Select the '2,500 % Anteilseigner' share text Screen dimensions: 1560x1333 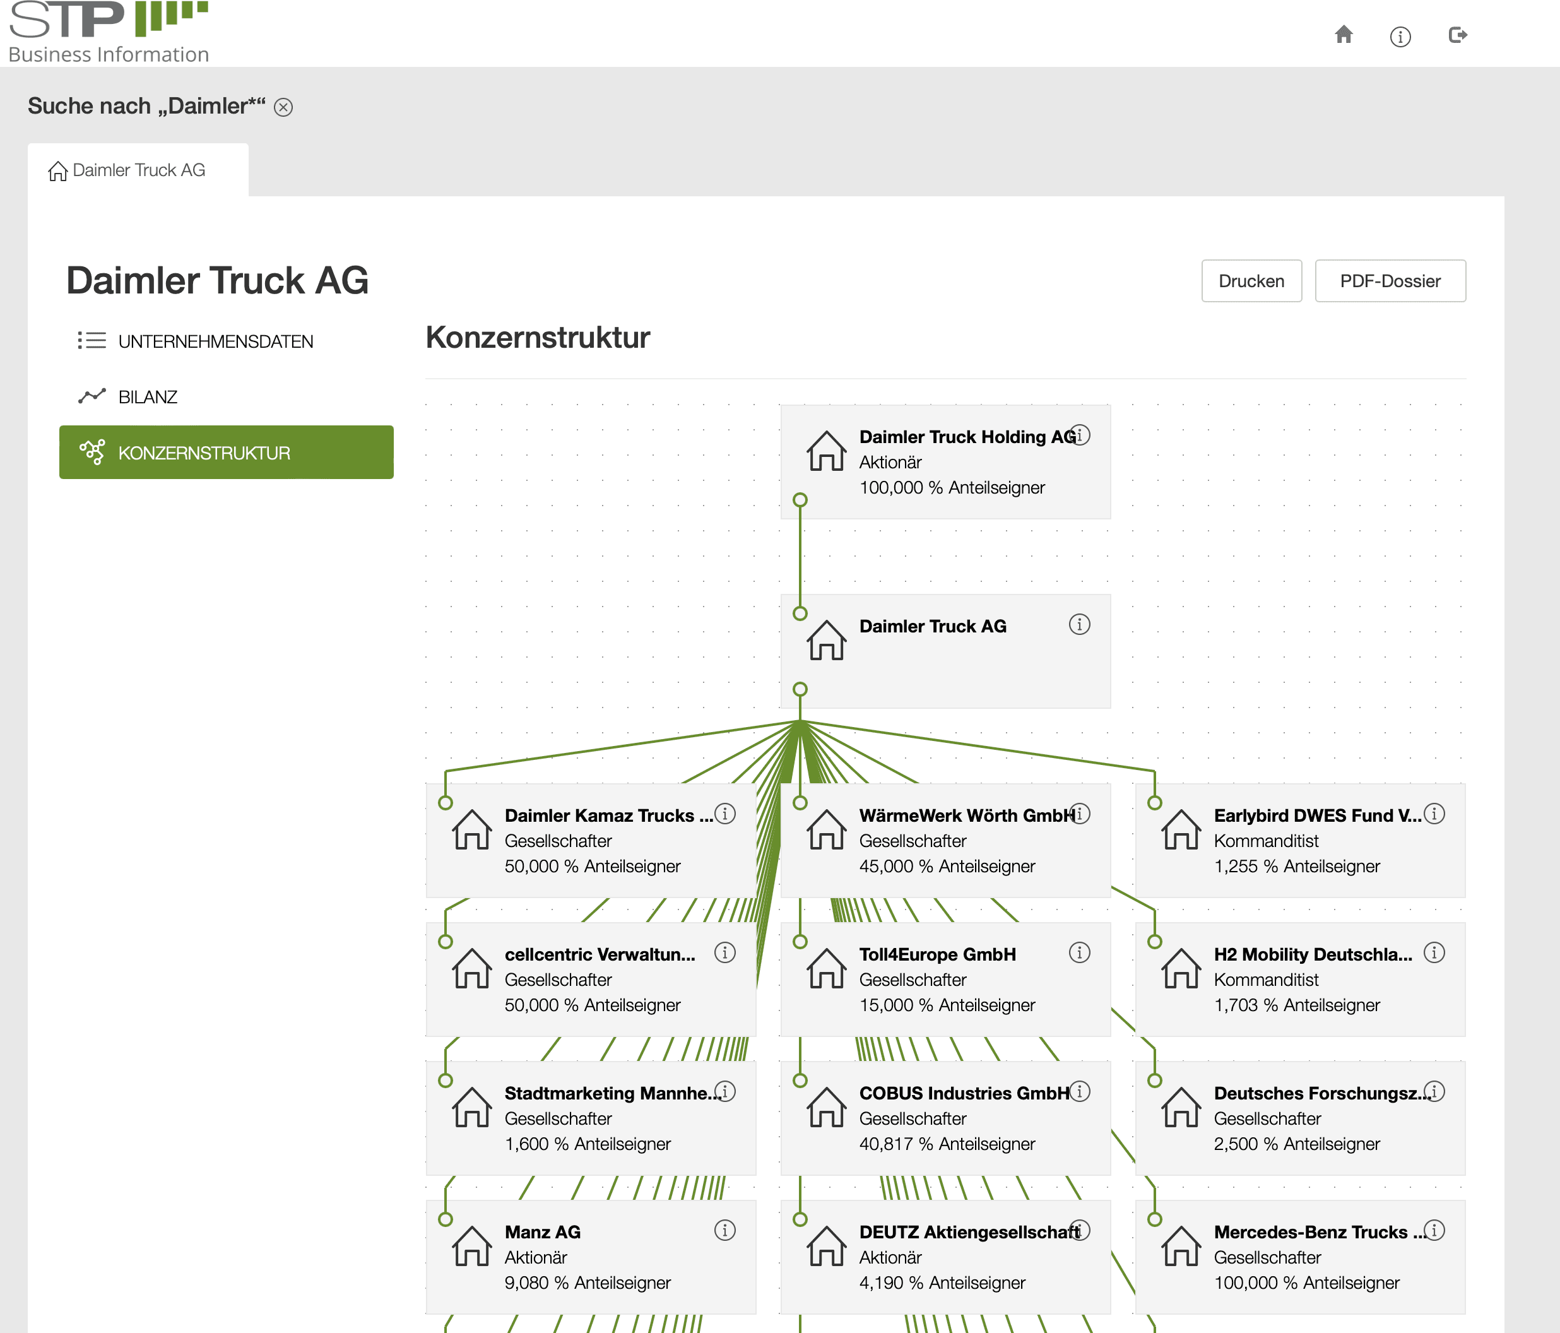(1297, 1144)
